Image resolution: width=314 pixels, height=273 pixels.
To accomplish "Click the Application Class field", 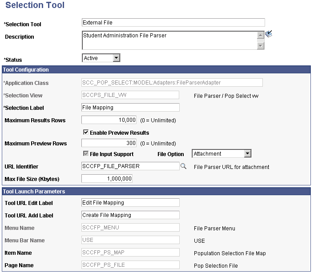I will pyautogui.click(x=172, y=82).
